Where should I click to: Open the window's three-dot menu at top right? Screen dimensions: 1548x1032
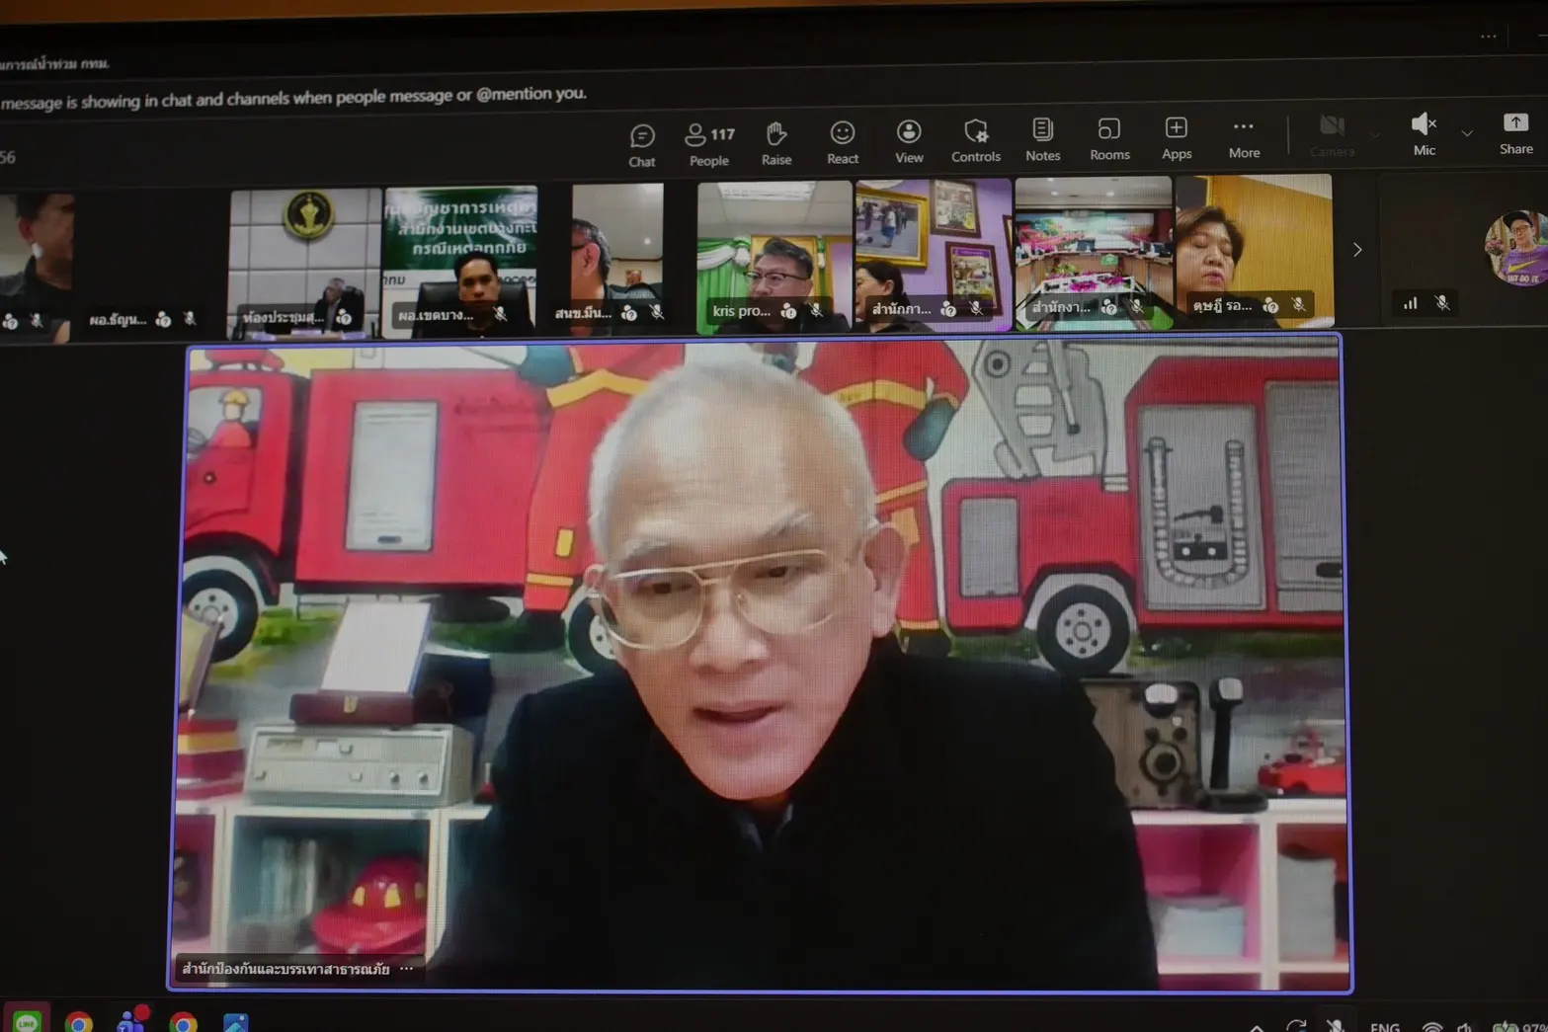(x=1489, y=37)
